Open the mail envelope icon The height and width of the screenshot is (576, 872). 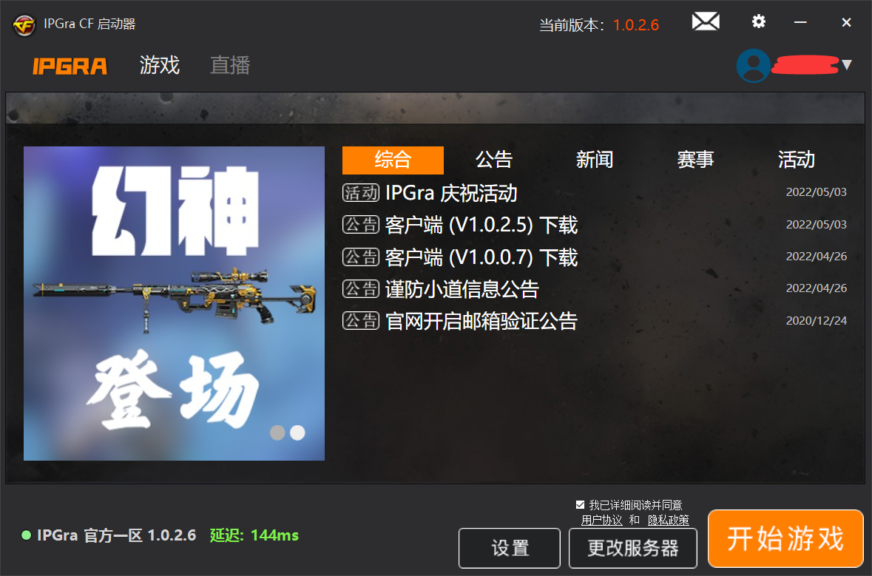[x=706, y=22]
